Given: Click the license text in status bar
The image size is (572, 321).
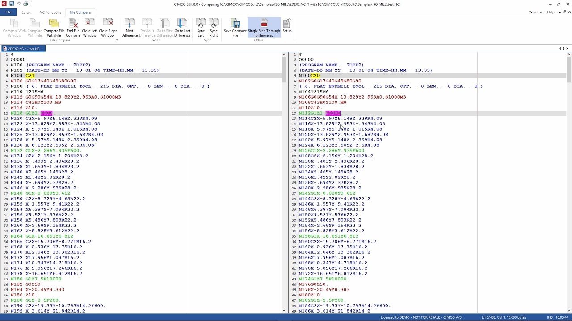Looking at the screenshot, I should [421, 317].
